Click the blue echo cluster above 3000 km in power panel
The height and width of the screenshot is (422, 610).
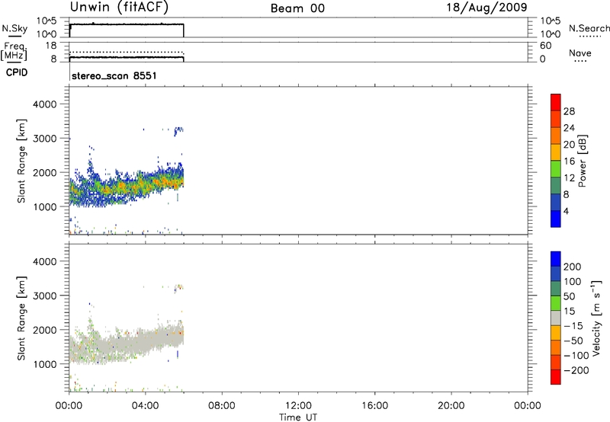[x=178, y=131]
